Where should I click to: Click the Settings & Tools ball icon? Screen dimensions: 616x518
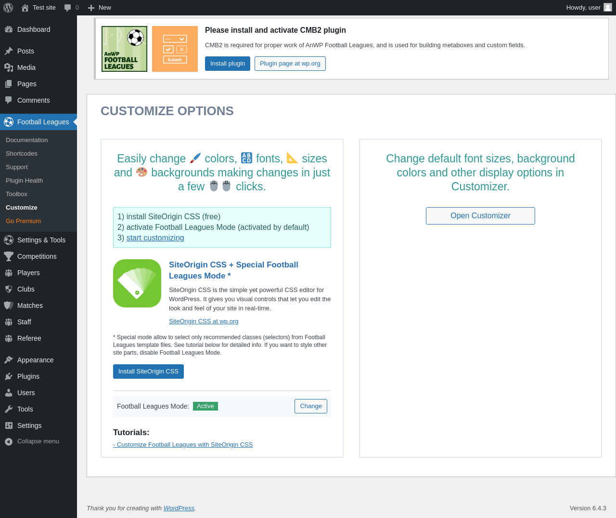(9, 240)
